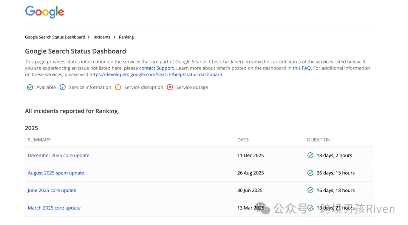This screenshot has width=408, height=225.
Task: Click the orange Service disruption icon
Action: pyautogui.click(x=118, y=88)
